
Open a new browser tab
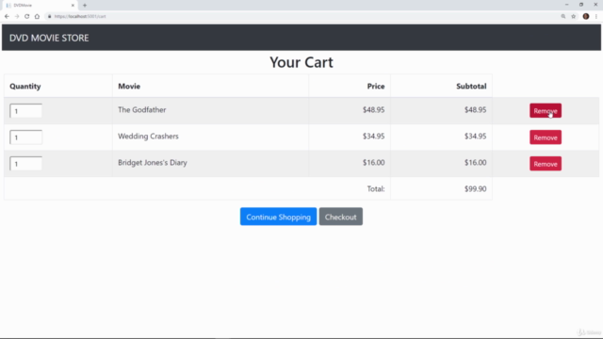coord(85,6)
